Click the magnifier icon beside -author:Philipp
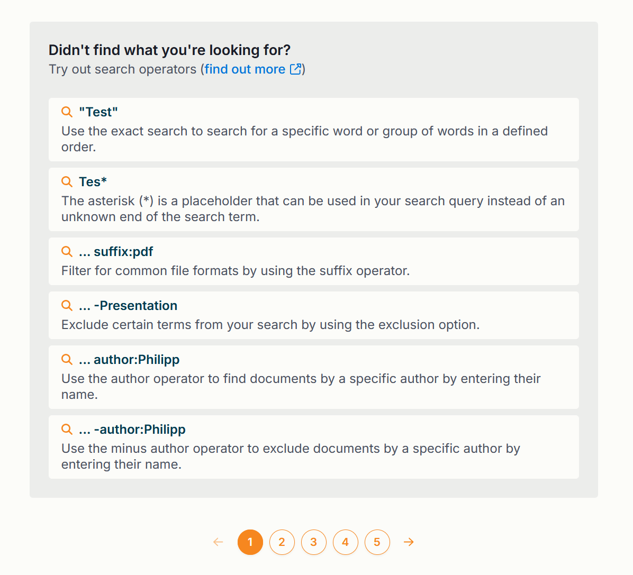 tap(67, 429)
